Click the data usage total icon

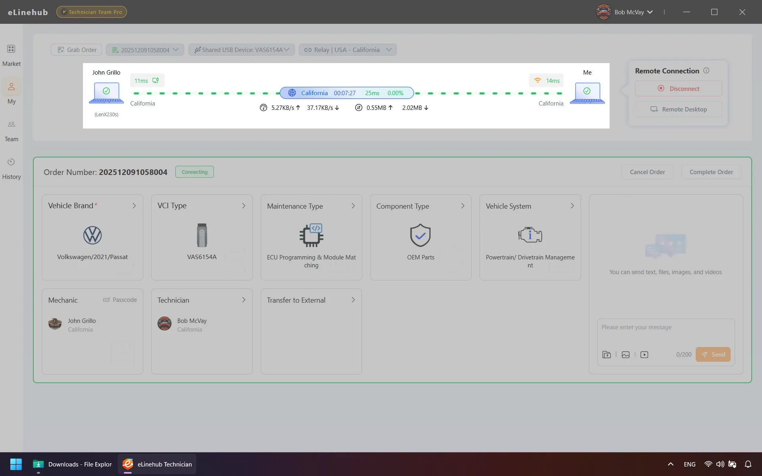pyautogui.click(x=358, y=107)
